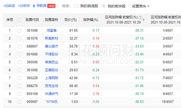The image size is (181, 108).
Task: Click the 区间涨跌幅:前复权排名 column header
Action: (x=166, y=20)
